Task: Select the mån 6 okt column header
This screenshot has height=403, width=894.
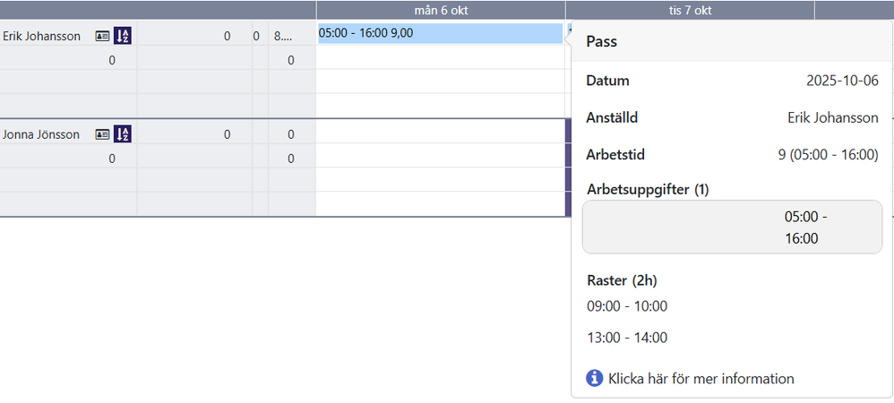Action: (x=441, y=10)
